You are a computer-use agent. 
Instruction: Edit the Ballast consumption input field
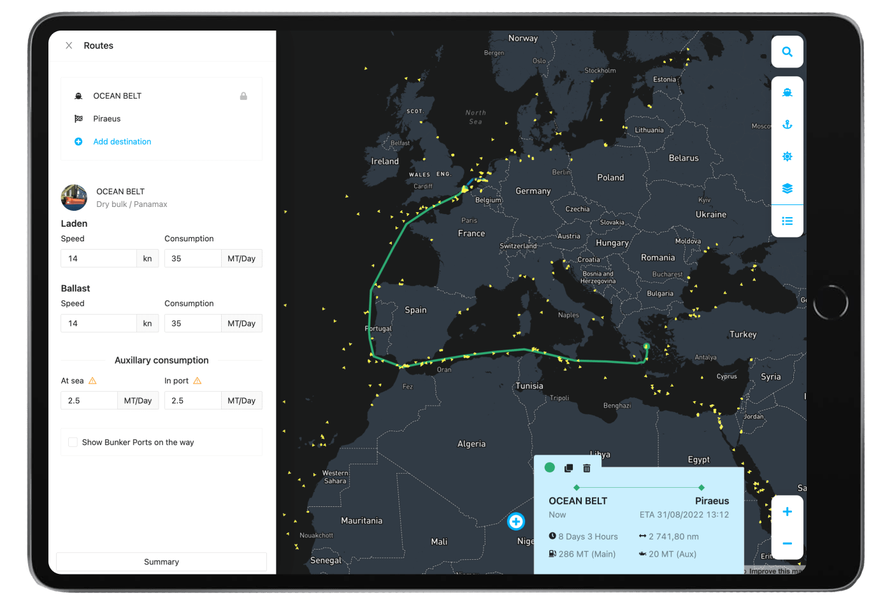(x=192, y=324)
